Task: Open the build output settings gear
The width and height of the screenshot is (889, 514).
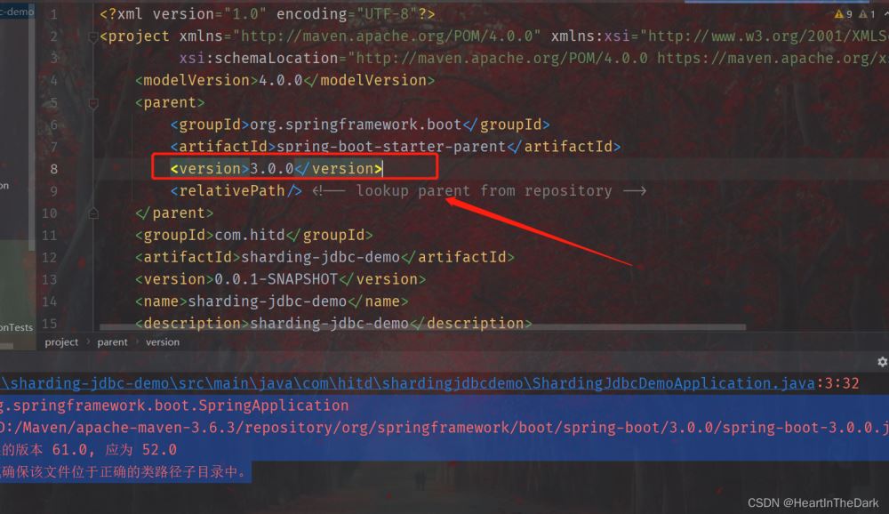Action: coord(881,362)
